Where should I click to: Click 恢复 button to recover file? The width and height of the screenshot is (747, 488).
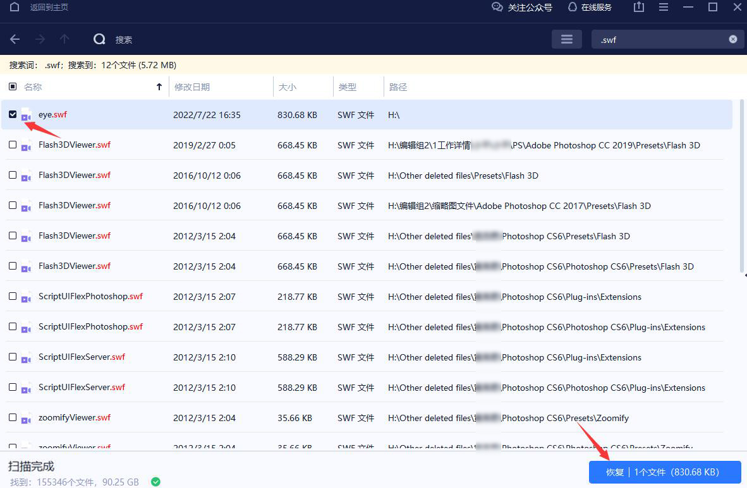click(664, 472)
